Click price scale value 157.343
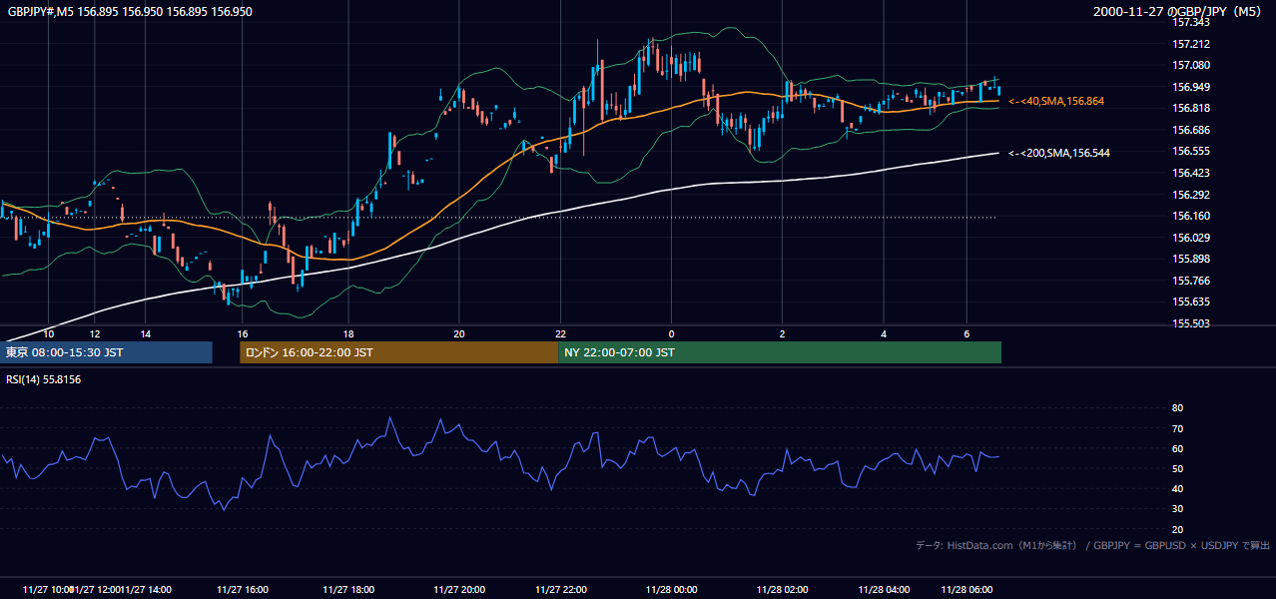 coord(1191,22)
